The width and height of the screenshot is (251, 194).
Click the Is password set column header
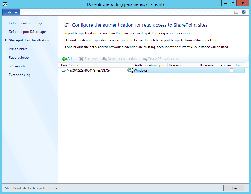tap(231, 65)
